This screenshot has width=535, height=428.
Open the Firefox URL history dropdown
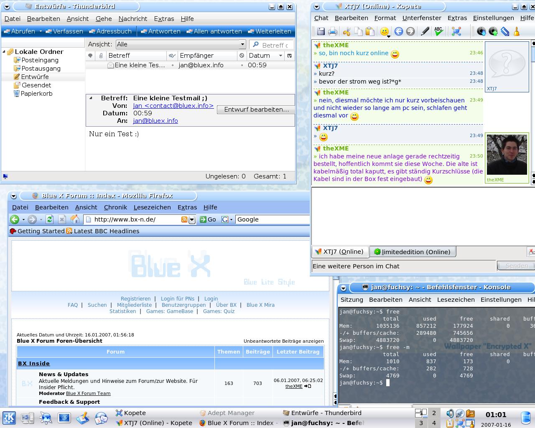(192, 220)
